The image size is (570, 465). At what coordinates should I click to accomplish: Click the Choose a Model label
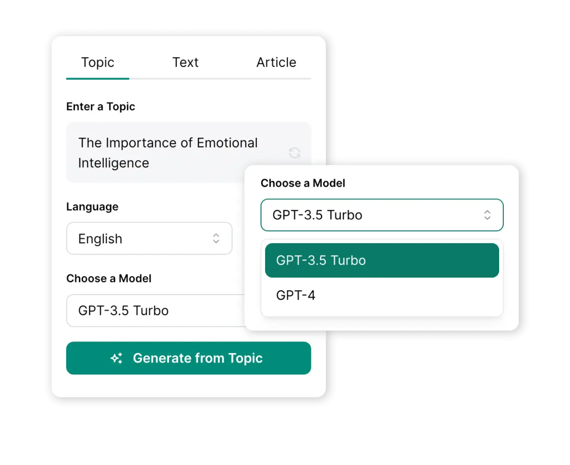(109, 278)
